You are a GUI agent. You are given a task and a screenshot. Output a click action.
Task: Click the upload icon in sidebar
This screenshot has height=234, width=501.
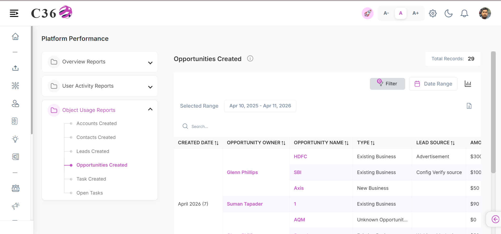pyautogui.click(x=15, y=68)
